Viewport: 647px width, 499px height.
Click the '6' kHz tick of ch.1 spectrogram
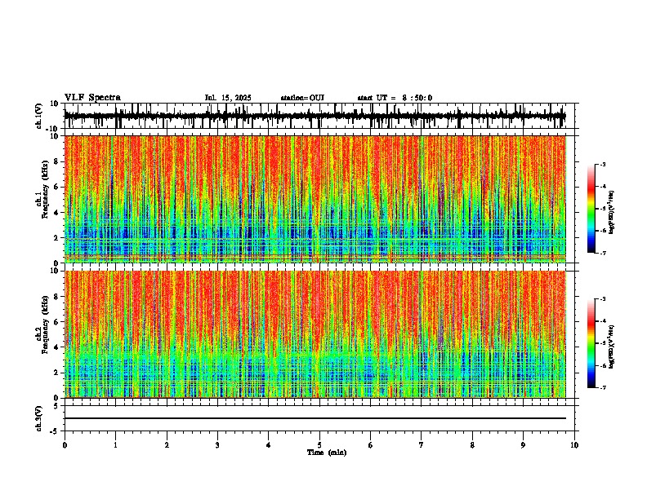(x=57, y=187)
